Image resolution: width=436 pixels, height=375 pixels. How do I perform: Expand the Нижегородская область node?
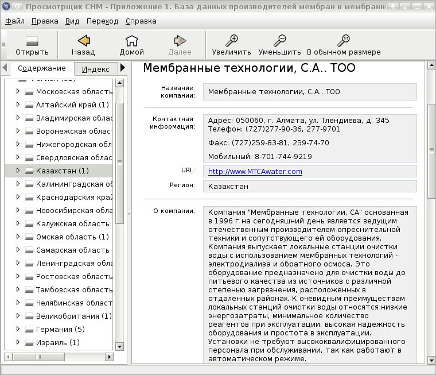(18, 144)
